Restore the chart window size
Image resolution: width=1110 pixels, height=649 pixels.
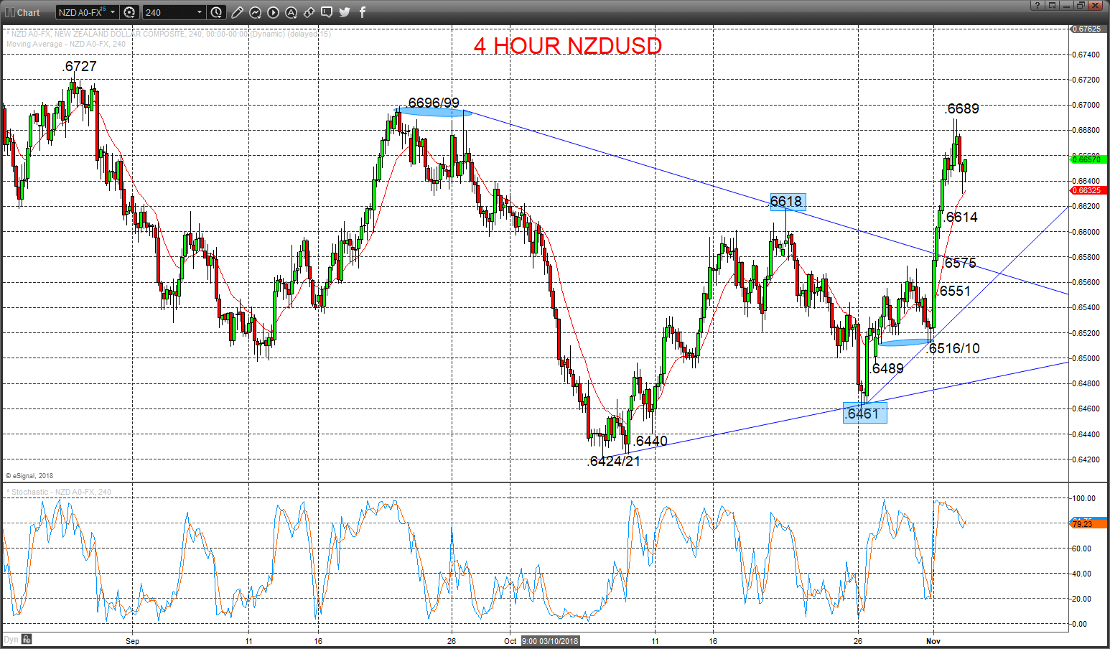click(1081, 5)
